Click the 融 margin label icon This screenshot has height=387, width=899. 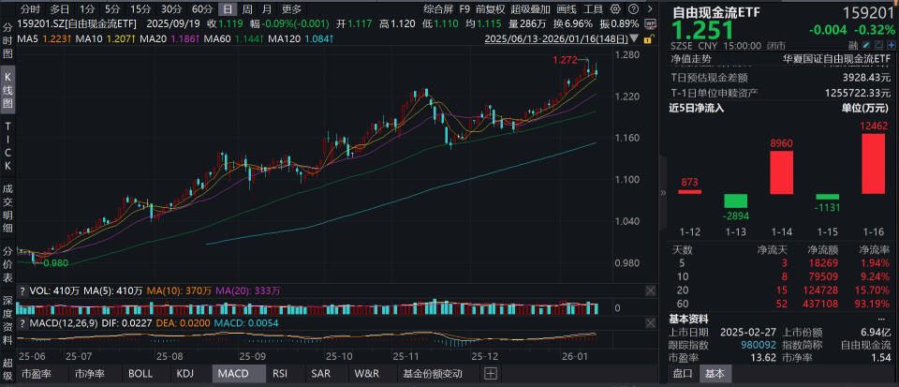(854, 46)
